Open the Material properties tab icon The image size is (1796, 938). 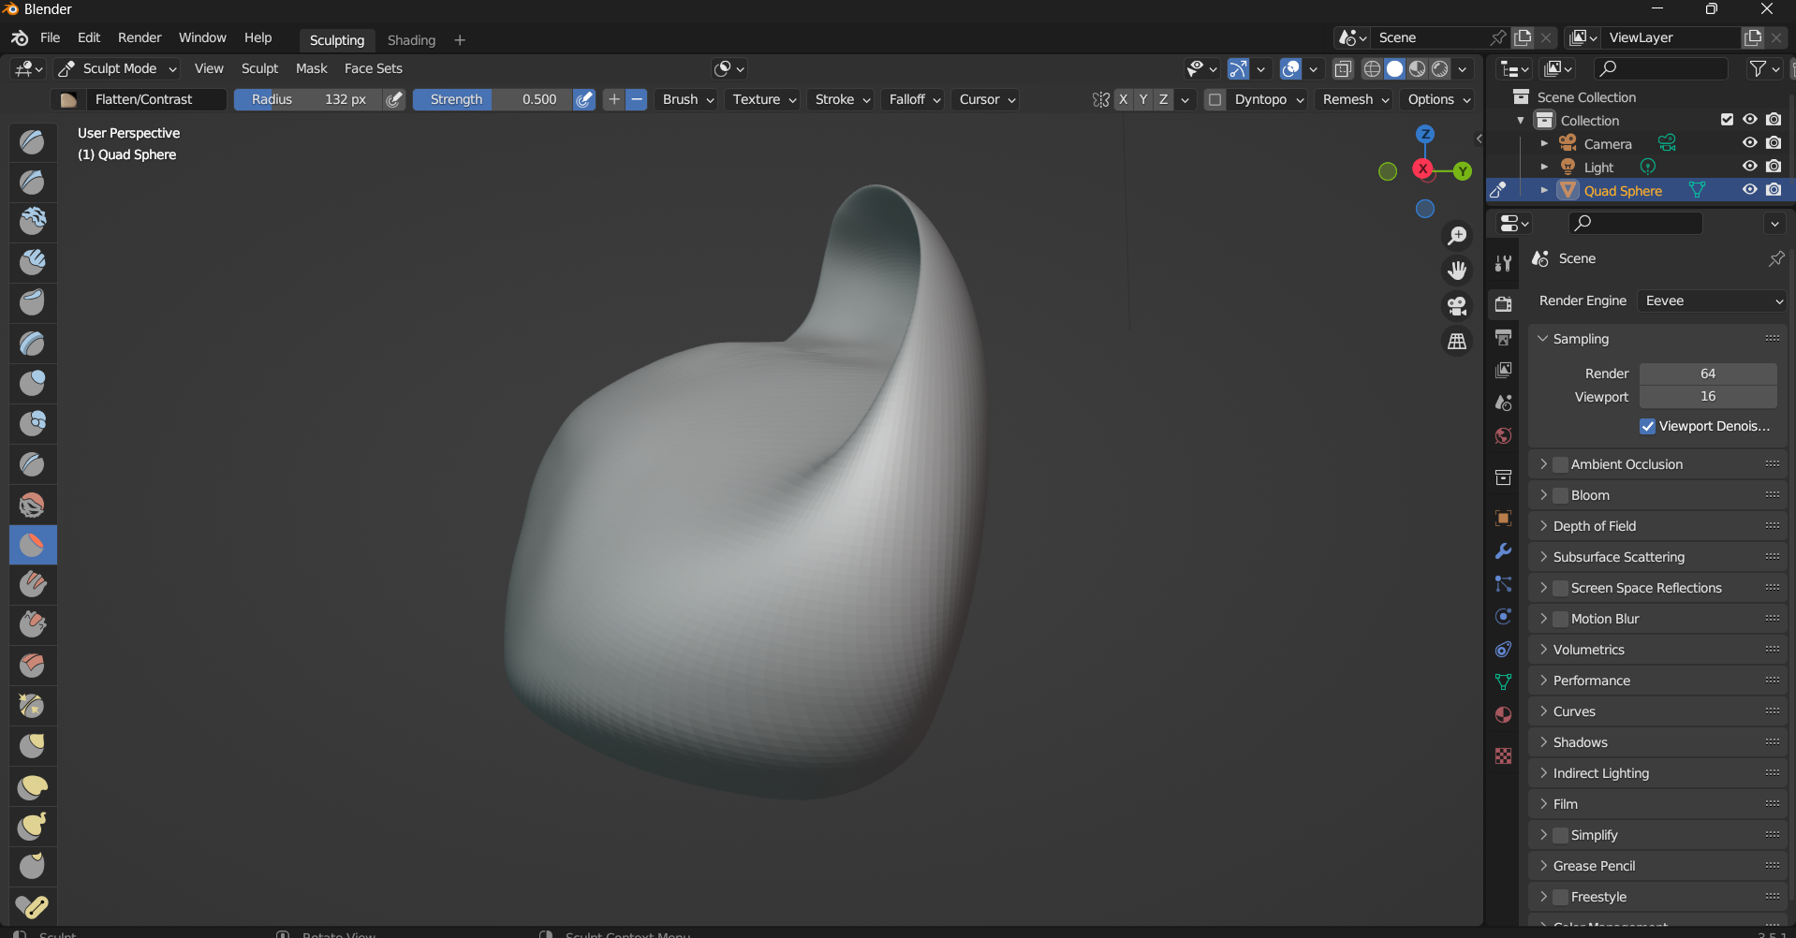(x=1503, y=715)
